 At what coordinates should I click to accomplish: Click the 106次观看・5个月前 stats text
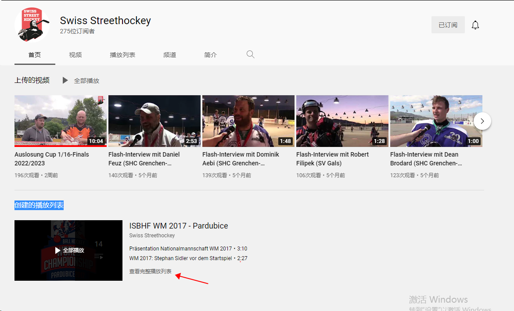(320, 175)
